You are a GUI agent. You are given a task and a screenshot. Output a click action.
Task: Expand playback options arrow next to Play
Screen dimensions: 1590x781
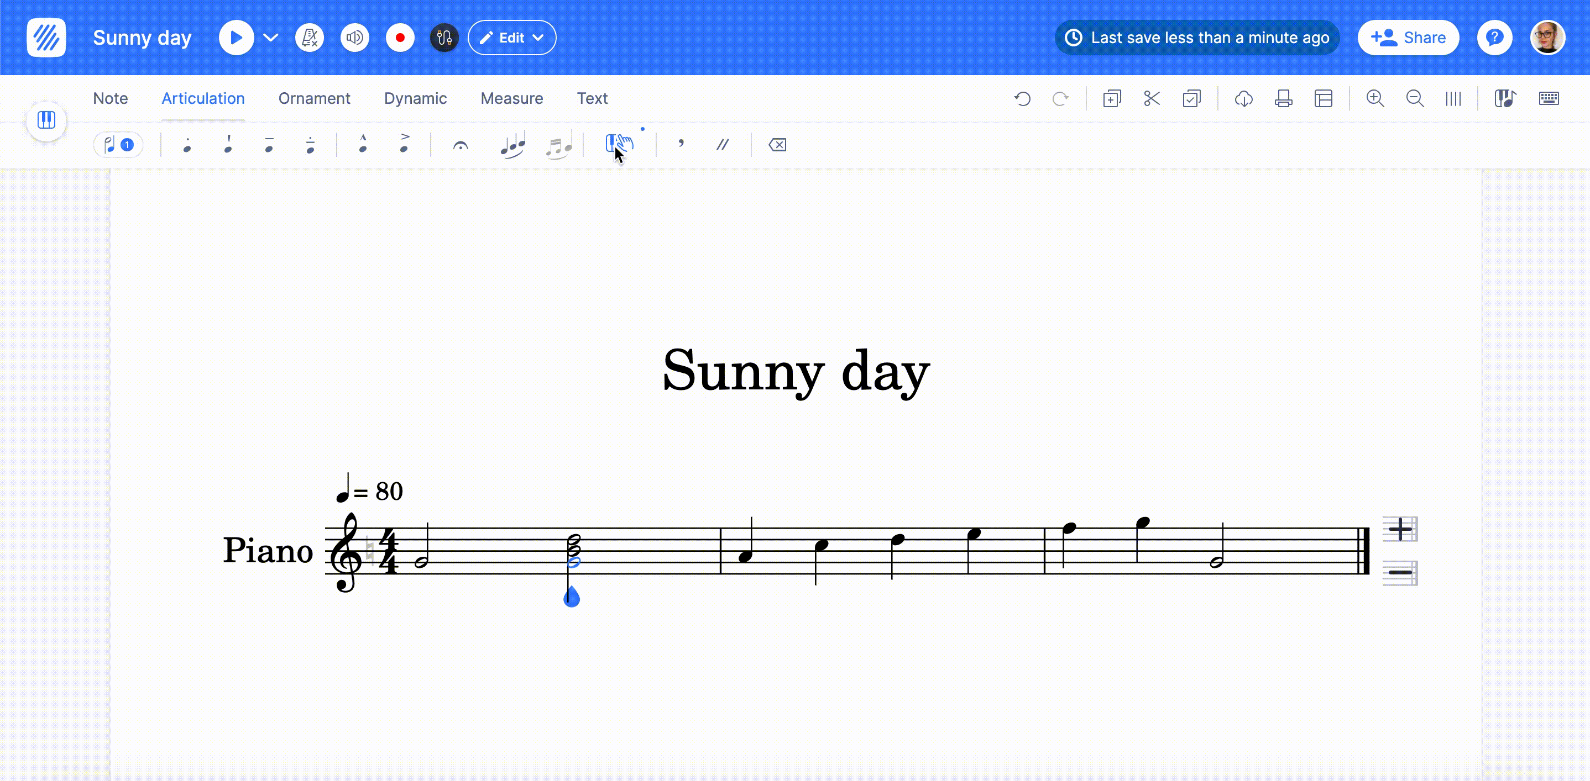(270, 38)
